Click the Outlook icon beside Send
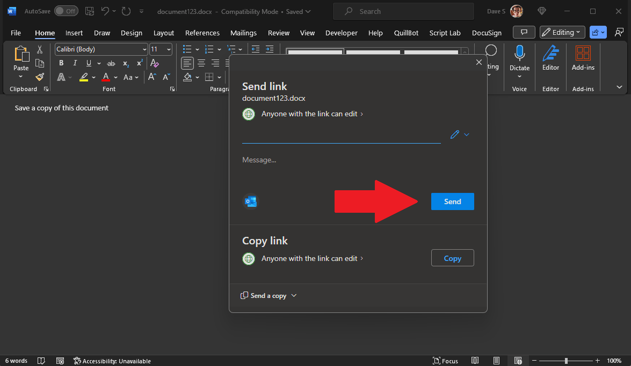The width and height of the screenshot is (631, 366). tap(250, 201)
